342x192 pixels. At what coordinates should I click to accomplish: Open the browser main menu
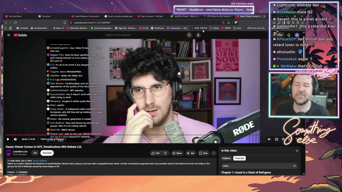tap(302, 23)
